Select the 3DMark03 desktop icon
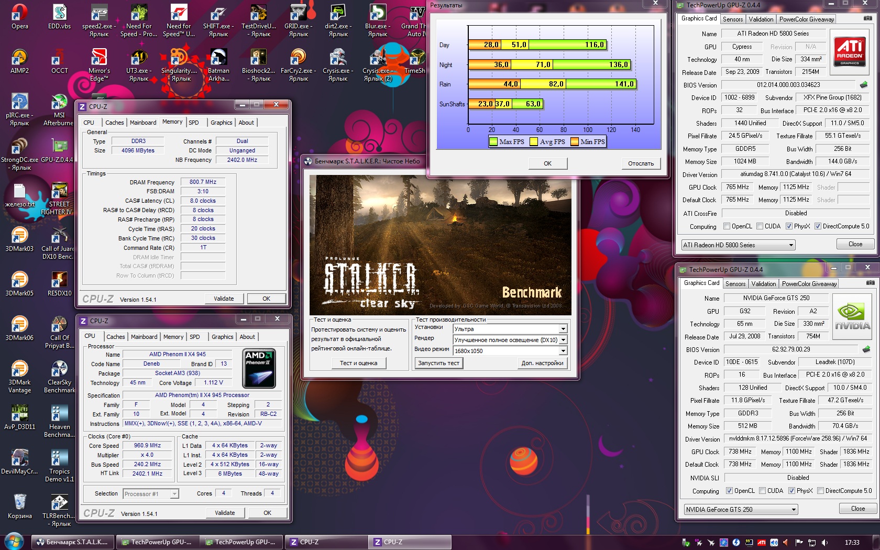 (x=19, y=239)
